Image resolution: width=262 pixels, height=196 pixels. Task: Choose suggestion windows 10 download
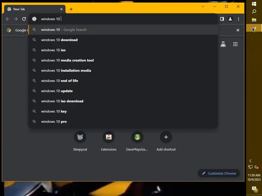coord(123,40)
